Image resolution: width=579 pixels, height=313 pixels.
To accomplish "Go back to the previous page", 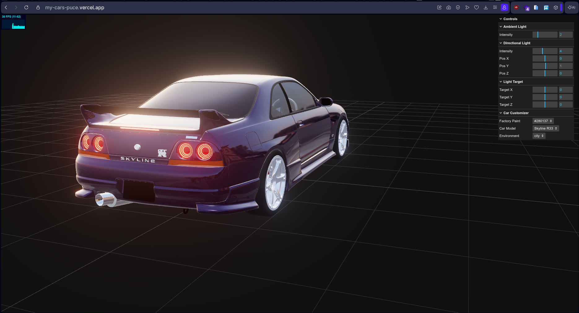I will [6, 7].
